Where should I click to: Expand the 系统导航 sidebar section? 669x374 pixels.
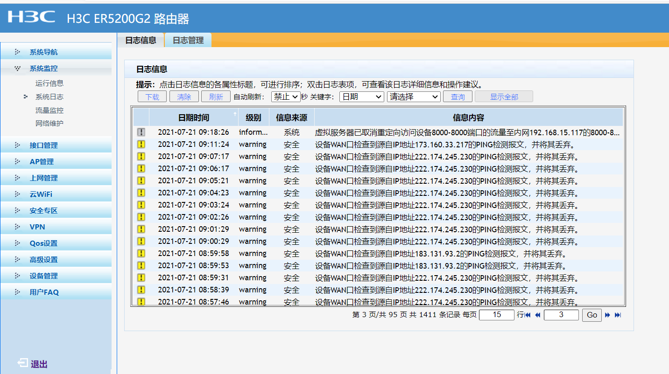pos(56,52)
